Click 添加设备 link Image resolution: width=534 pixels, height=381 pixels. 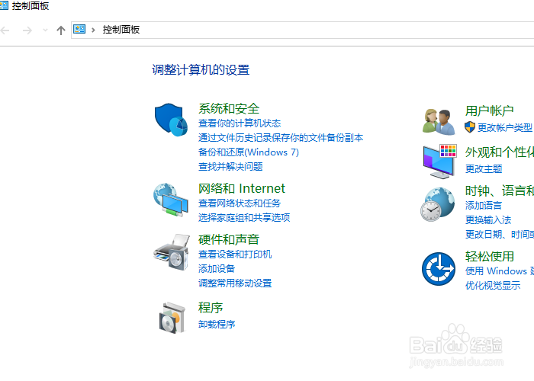[x=217, y=269]
